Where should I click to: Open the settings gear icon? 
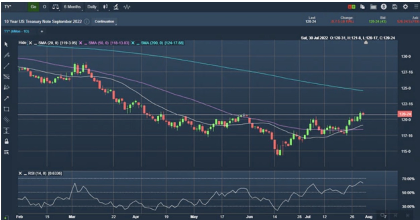point(405,7)
